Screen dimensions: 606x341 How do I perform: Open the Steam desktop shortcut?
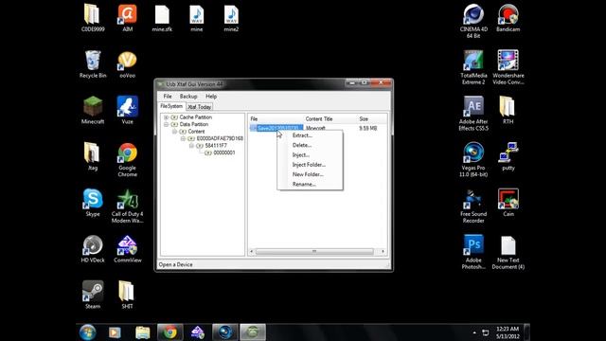[x=93, y=295]
